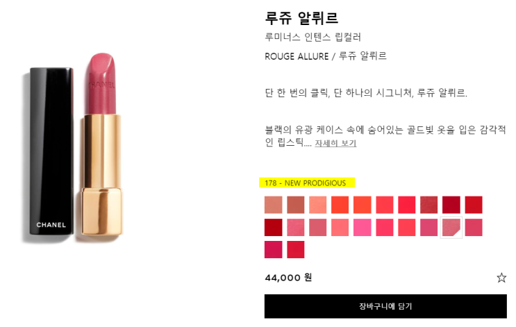Select the second swatch in top row
Viewport: 516px width, 327px height.
click(x=296, y=205)
